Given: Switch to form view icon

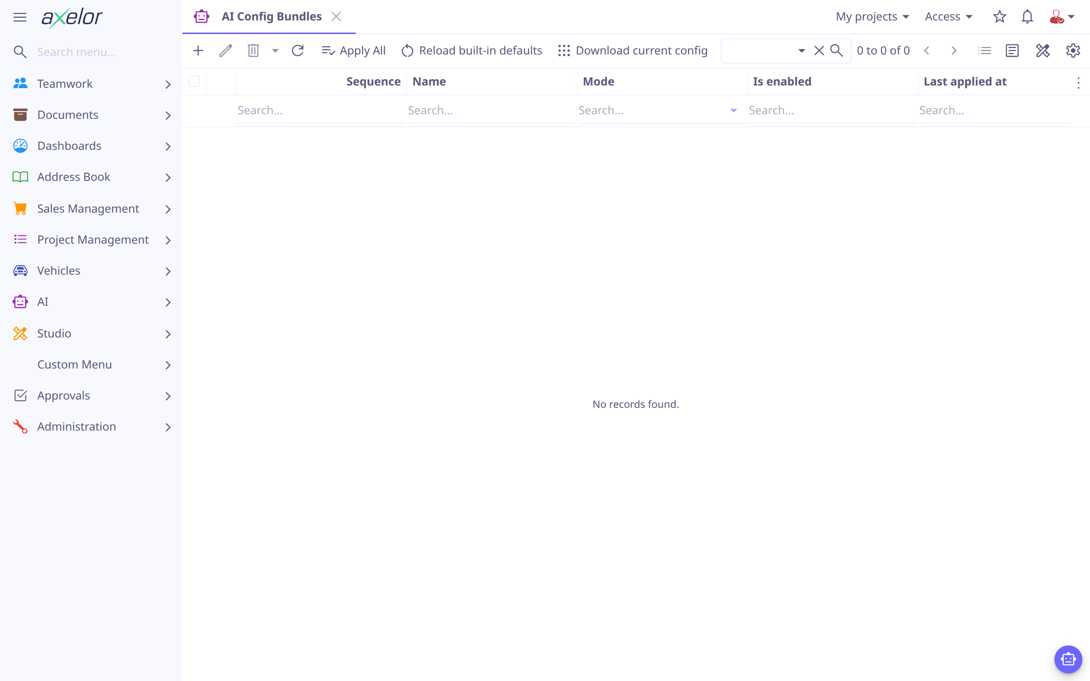Looking at the screenshot, I should point(1012,50).
